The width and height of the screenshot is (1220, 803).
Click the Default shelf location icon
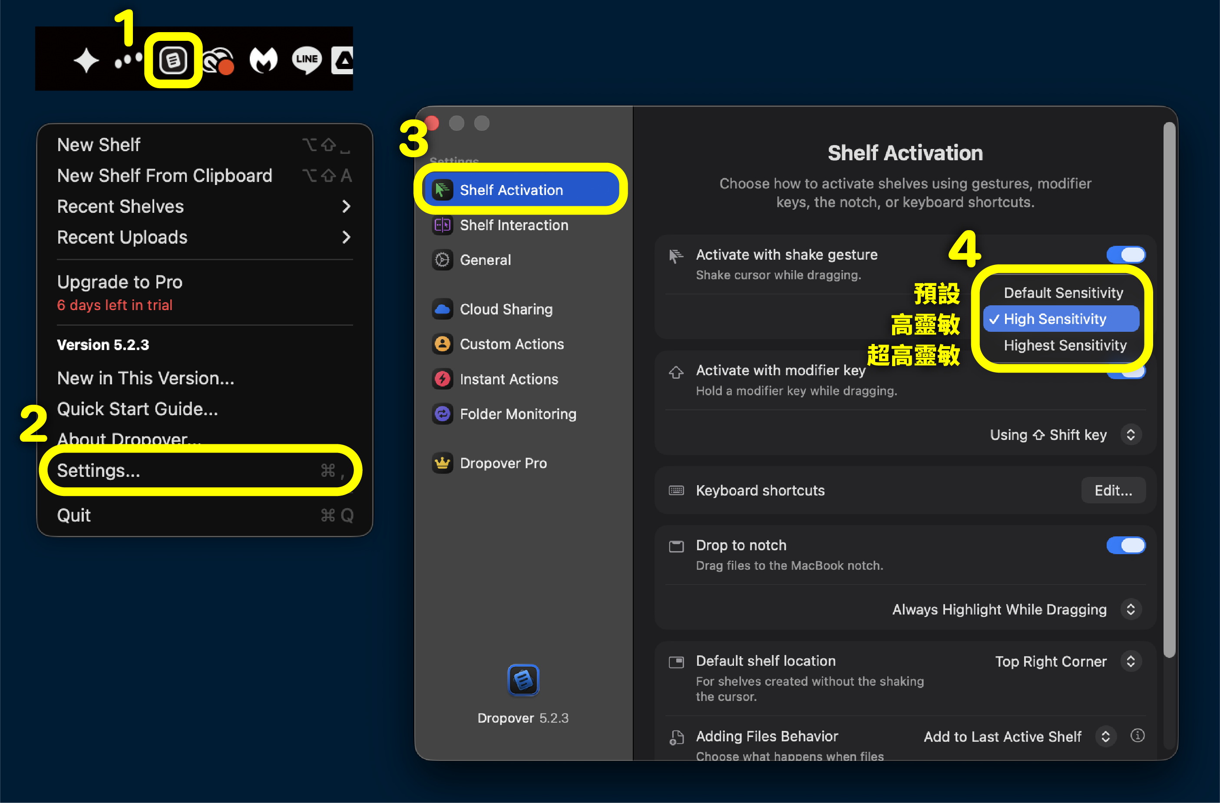pos(676,662)
